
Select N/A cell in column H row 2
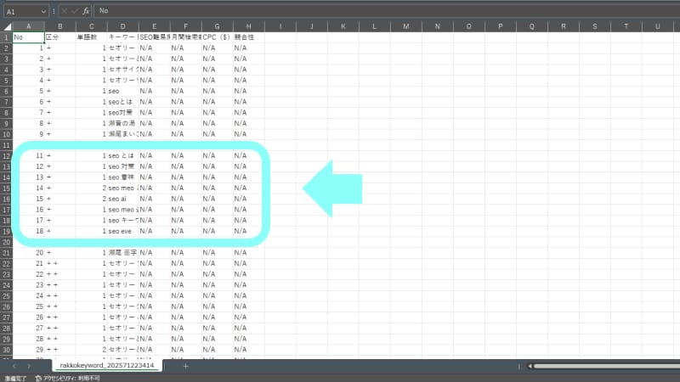(x=248, y=48)
